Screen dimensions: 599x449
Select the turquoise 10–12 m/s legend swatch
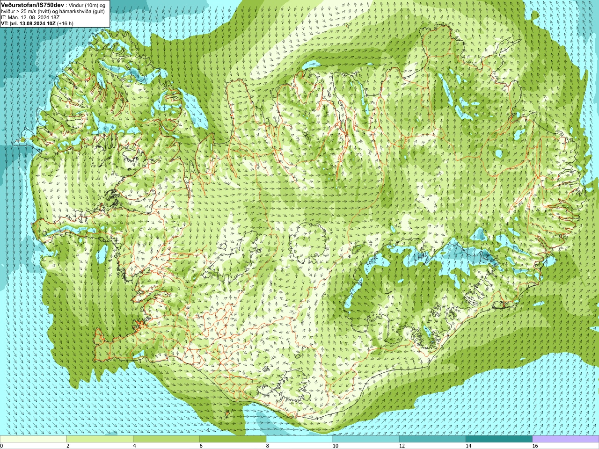coord(366,439)
